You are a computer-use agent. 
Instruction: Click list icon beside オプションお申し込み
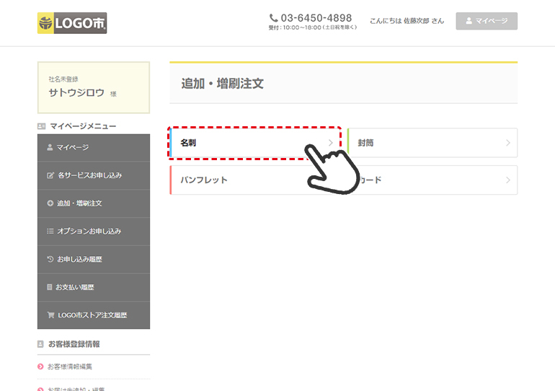(50, 232)
